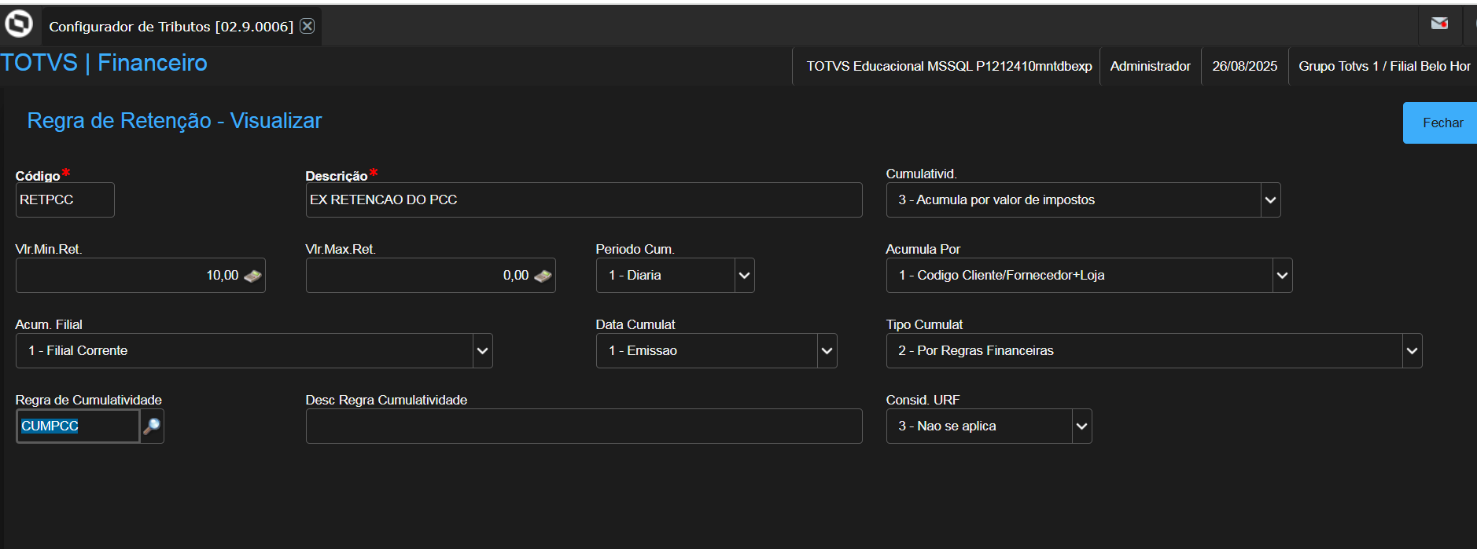1477x549 pixels.
Task: Expand the Data Cumulat dropdown
Action: coord(827,351)
